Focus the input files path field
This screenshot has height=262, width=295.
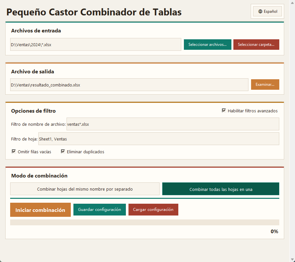pos(96,45)
